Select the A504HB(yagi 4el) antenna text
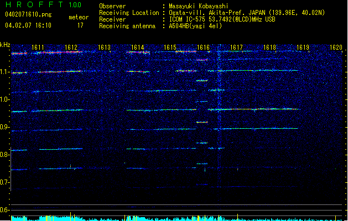This screenshot has width=348, height=221. point(195,26)
